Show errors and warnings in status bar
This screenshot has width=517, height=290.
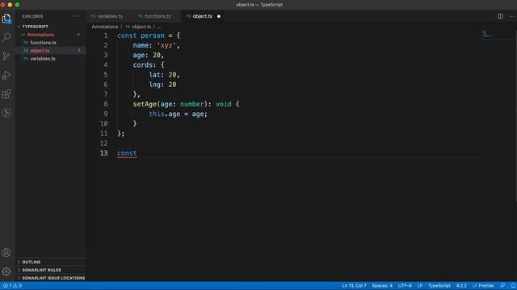point(13,286)
